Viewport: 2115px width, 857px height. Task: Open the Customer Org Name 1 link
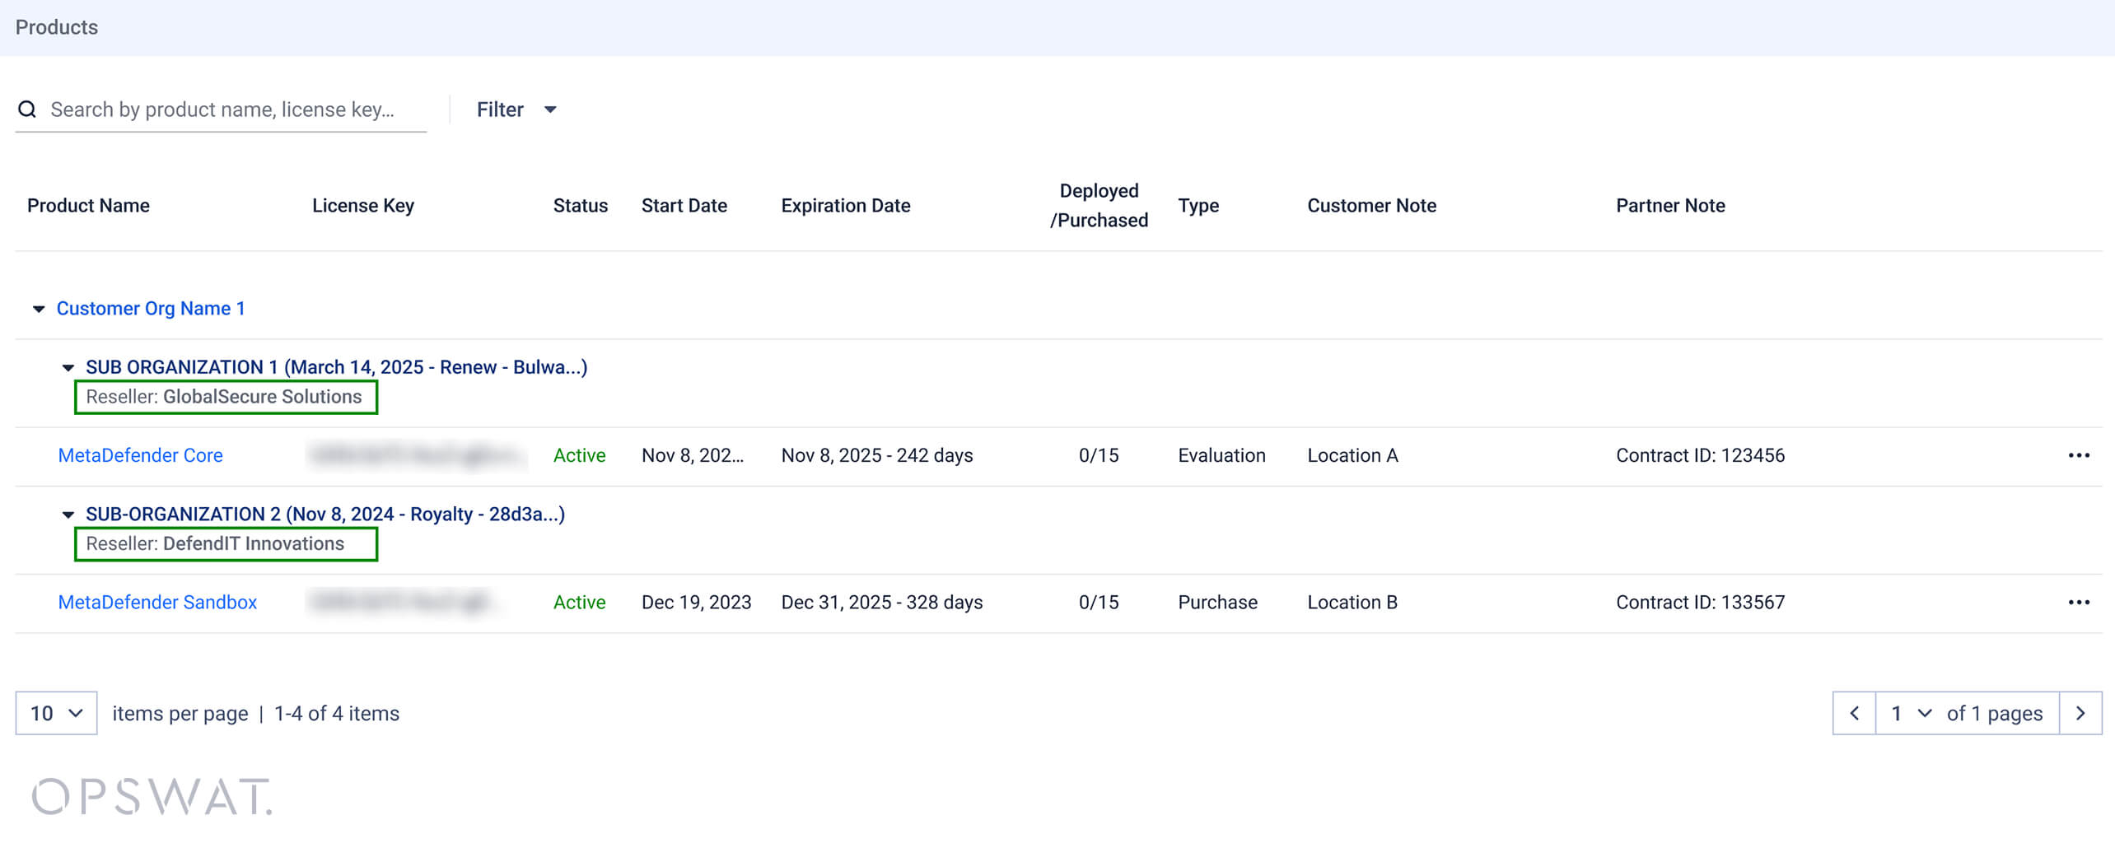point(151,309)
